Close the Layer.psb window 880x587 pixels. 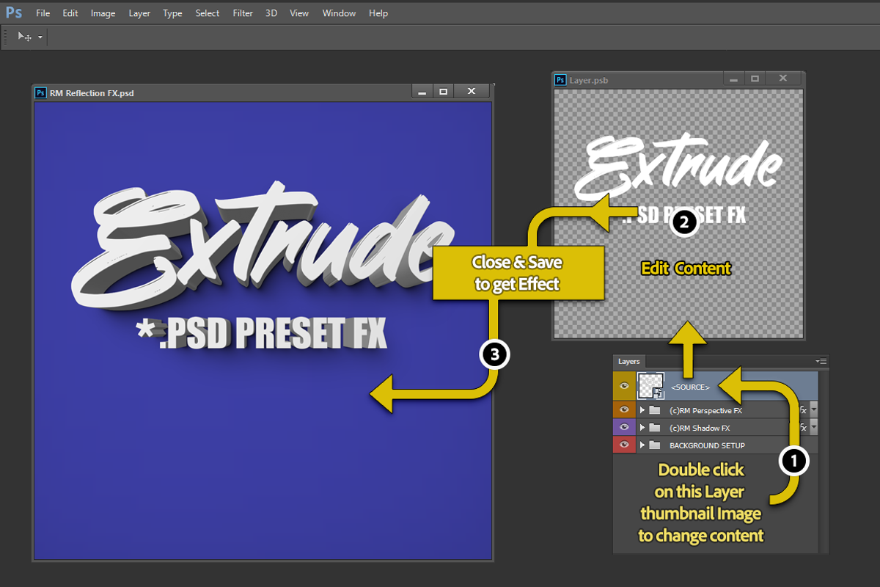tap(783, 79)
